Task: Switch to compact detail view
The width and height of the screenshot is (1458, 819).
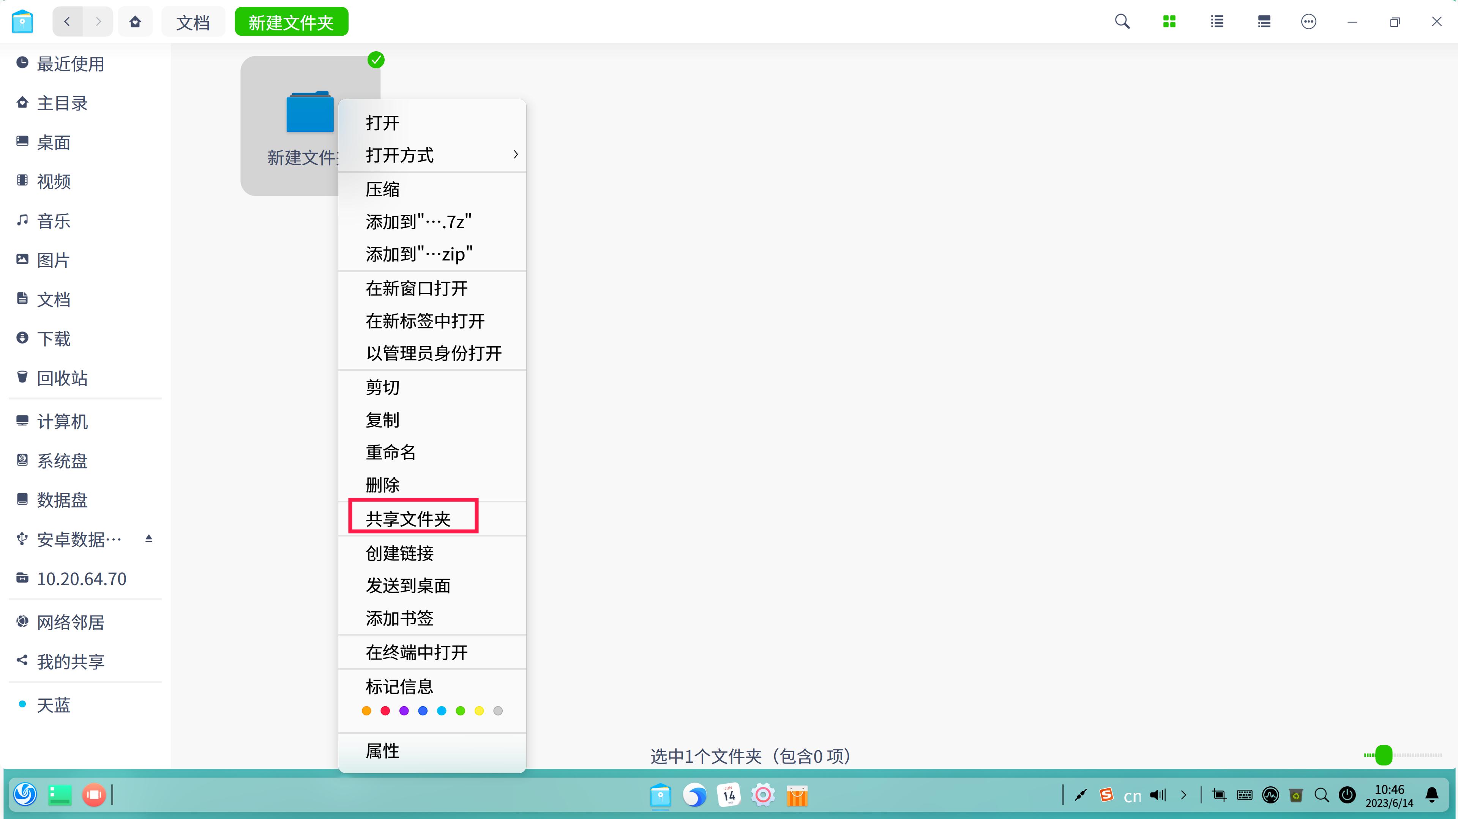Action: (1264, 22)
